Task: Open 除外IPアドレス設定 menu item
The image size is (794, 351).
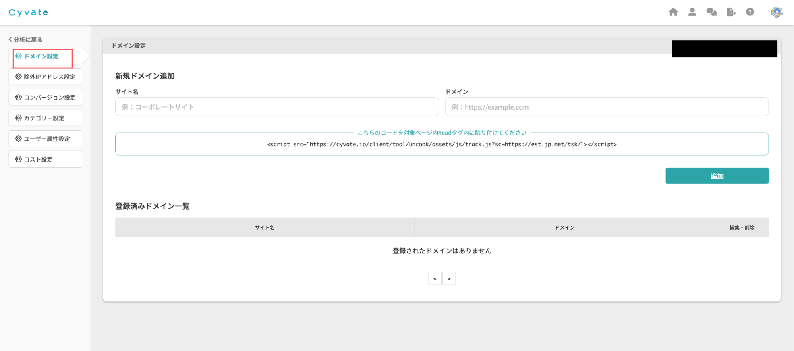Action: [x=45, y=77]
